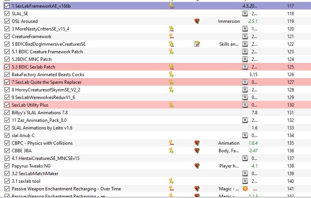Click conflict icon on BakaFactory Animated Beasts Cocks
The width and height of the screenshot is (311, 198).
click(171, 74)
